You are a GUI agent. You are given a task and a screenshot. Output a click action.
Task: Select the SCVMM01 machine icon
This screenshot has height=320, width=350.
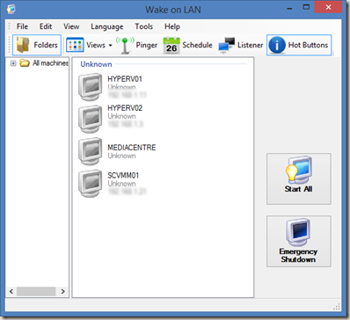pos(91,184)
